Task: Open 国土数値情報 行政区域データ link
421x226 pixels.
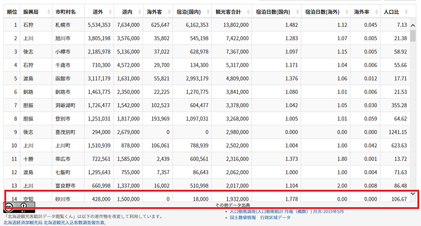Action: click(260, 217)
